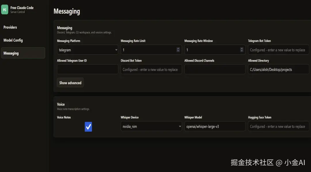Click the Voice section heading
311x172 pixels.
[61, 104]
